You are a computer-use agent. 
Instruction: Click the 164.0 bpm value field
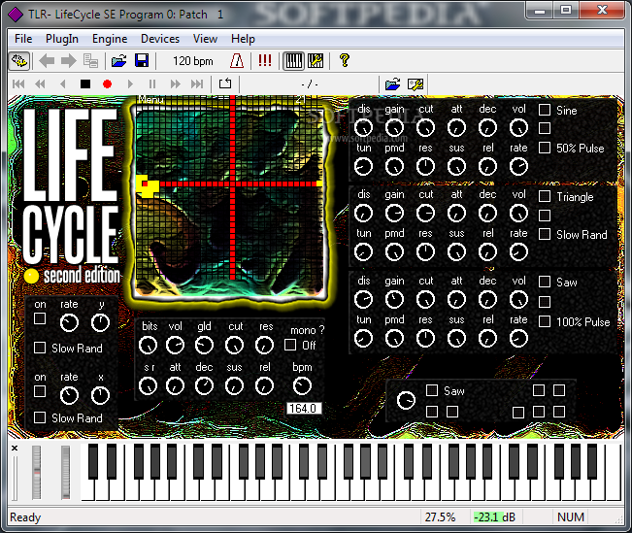[304, 409]
